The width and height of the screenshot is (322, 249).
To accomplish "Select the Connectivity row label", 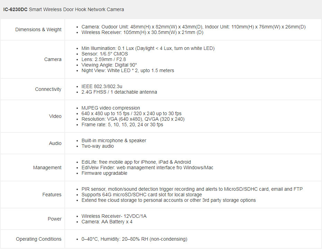I will click(x=48, y=89).
